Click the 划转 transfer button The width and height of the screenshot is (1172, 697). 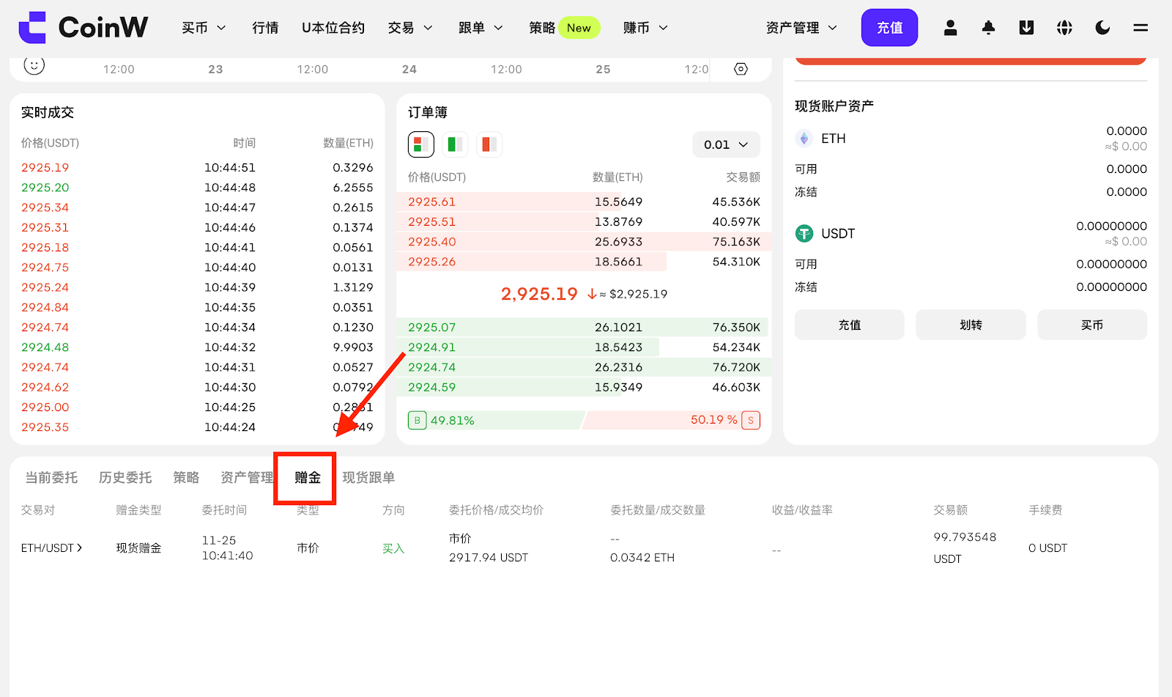point(971,325)
